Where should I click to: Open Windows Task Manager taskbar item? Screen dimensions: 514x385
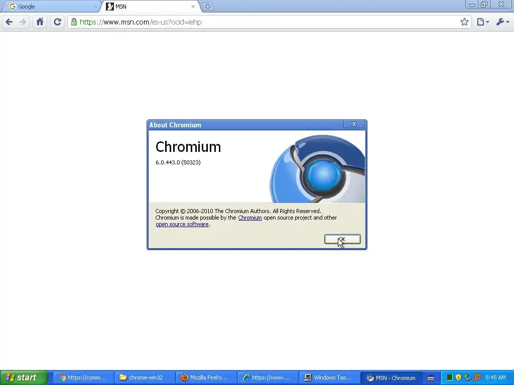[329, 377]
